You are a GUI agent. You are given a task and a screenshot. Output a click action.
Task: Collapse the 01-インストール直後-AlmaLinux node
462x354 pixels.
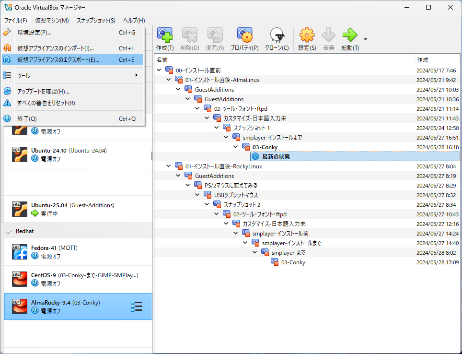169,79
